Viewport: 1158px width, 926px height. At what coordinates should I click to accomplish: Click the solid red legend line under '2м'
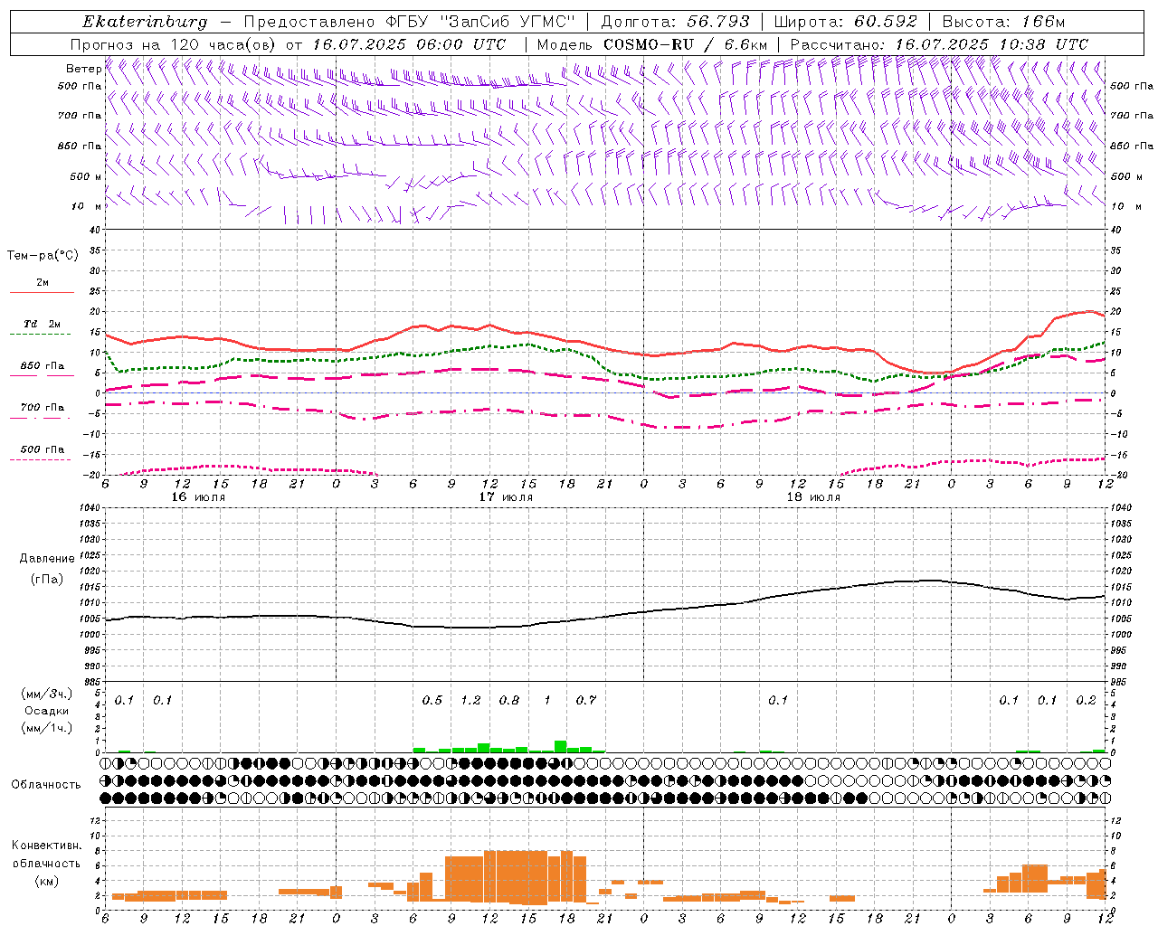[41, 293]
